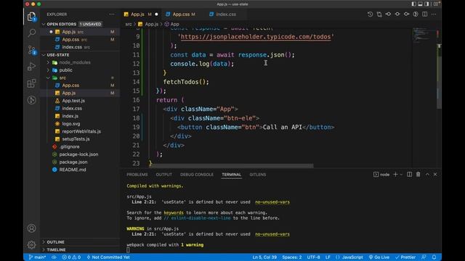This screenshot has height=261, width=465.
Task: Switch to the App.js editor tab
Action: pos(140,14)
